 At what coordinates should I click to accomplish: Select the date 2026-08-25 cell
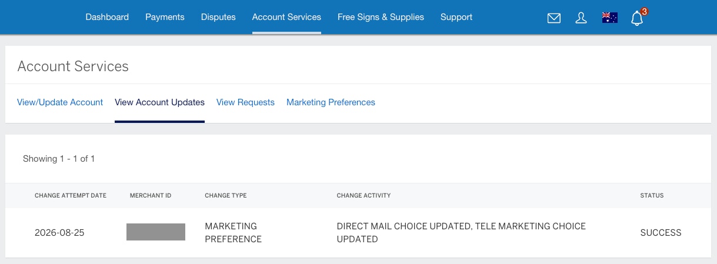click(59, 233)
